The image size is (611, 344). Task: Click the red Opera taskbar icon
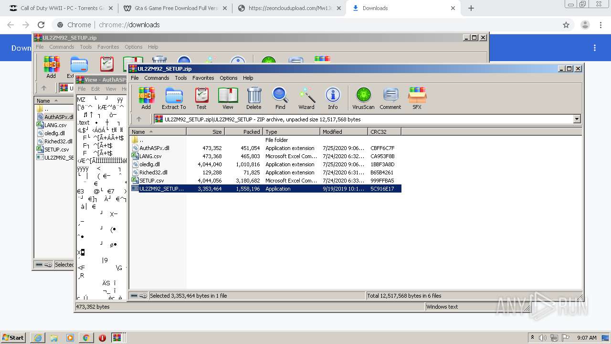coord(102,337)
